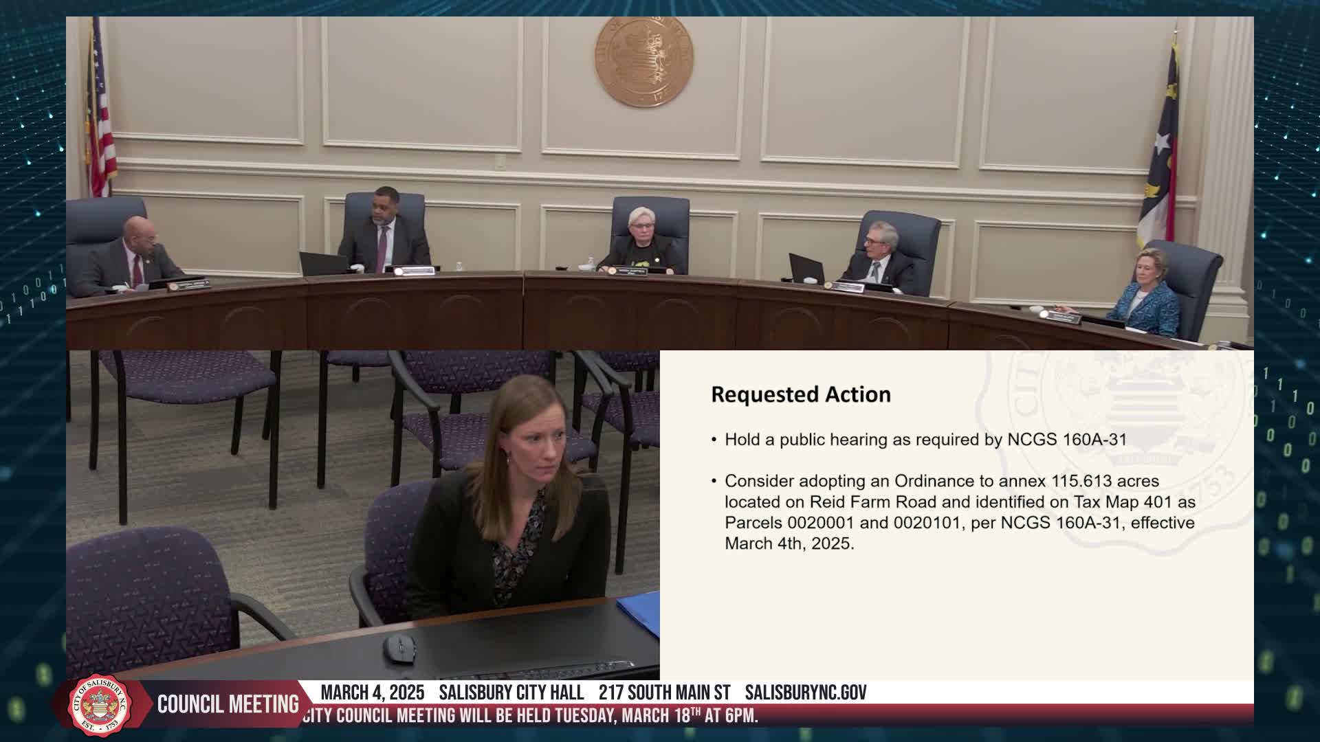
Task: Click the SALISBURY CITY HALL banner text
Action: point(511,693)
